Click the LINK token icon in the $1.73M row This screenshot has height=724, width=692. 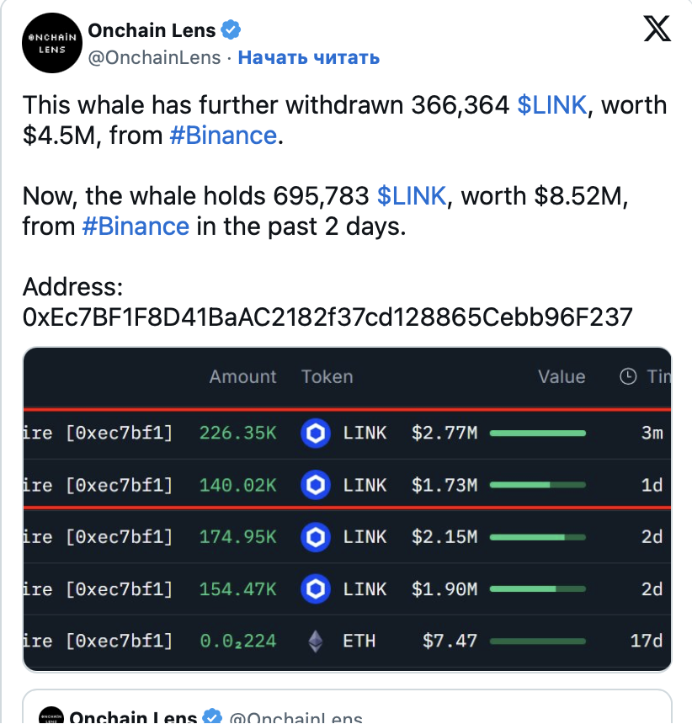pyautogui.click(x=315, y=486)
